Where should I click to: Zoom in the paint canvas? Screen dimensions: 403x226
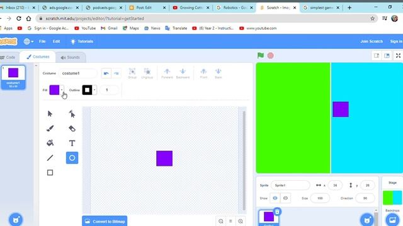241,221
